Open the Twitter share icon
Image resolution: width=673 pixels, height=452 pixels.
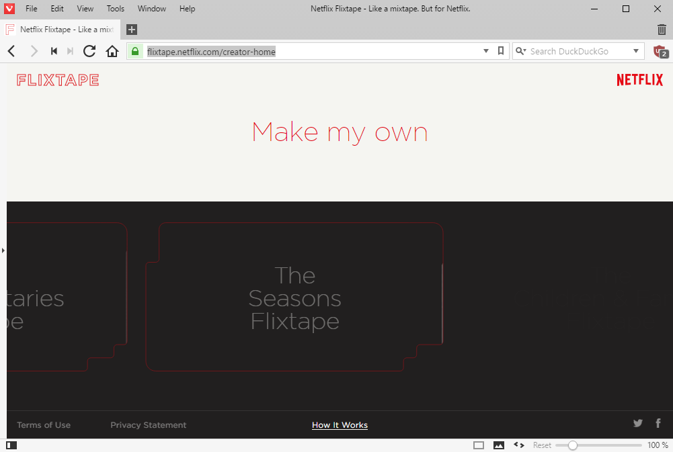pos(638,423)
